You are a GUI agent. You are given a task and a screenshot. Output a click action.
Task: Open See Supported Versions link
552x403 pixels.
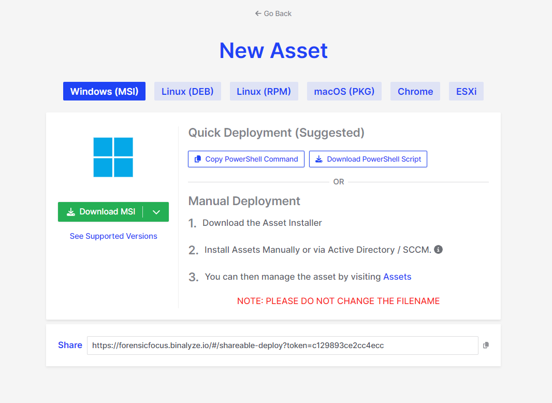pyautogui.click(x=113, y=236)
